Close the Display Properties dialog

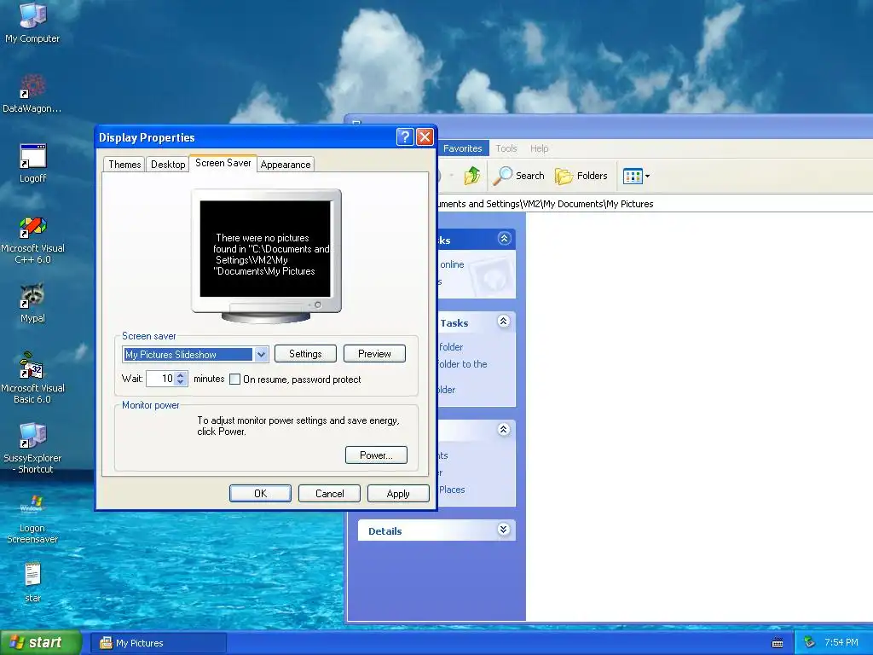425,137
